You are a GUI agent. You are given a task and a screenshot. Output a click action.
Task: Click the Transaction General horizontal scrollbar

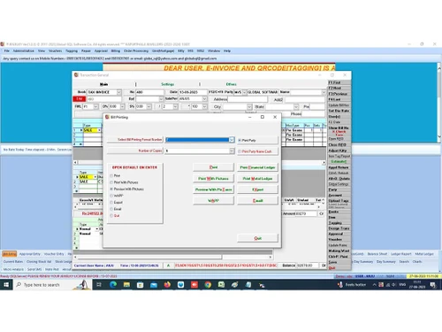pos(173,257)
